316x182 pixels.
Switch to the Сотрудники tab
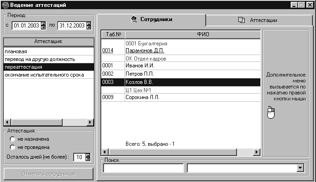(151, 20)
